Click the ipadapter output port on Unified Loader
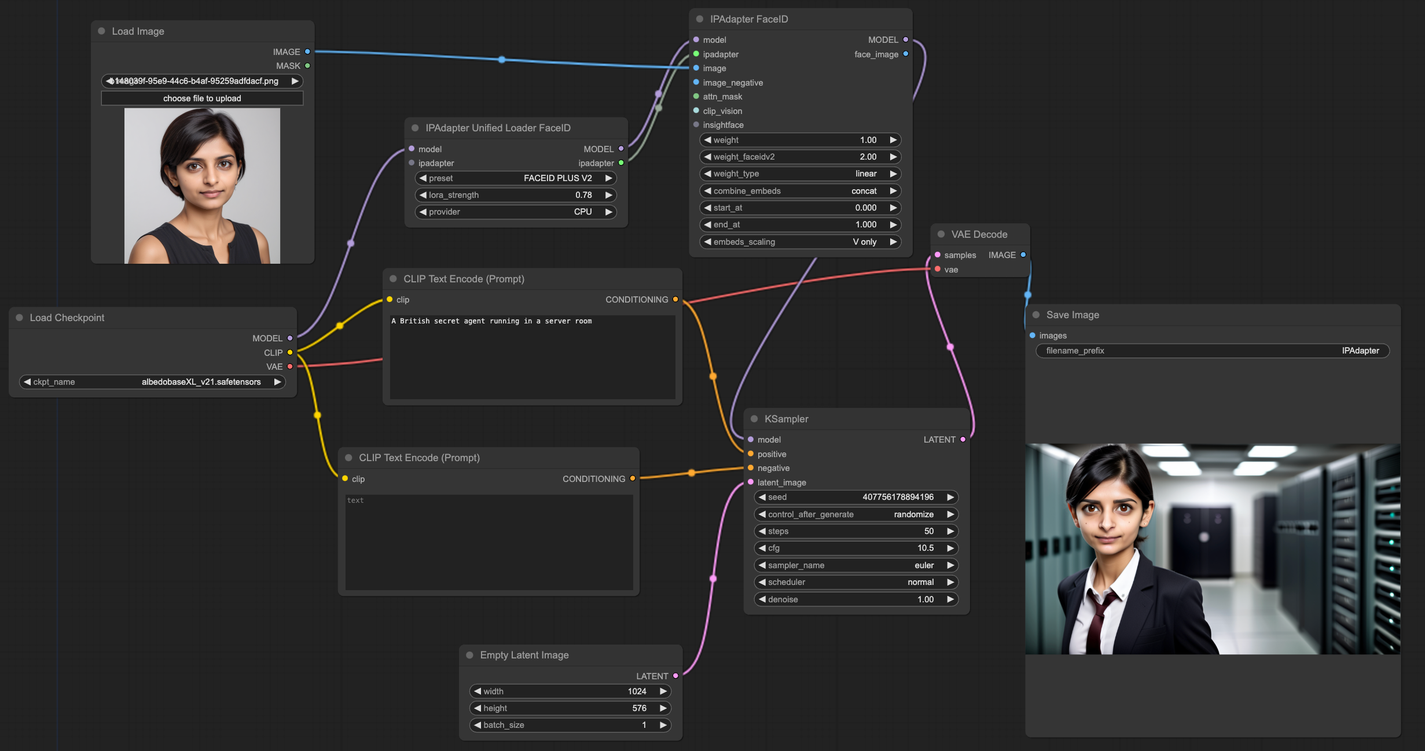Image resolution: width=1425 pixels, height=751 pixels. pos(621,163)
